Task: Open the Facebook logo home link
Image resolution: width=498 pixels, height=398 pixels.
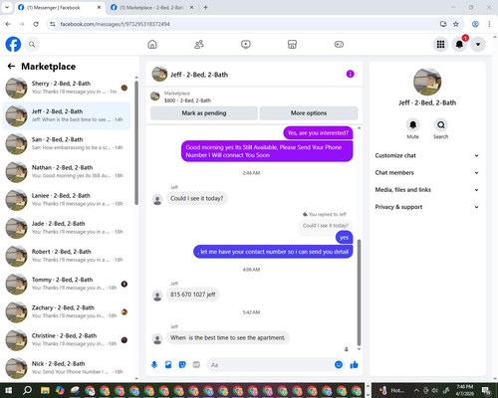Action: [x=13, y=44]
